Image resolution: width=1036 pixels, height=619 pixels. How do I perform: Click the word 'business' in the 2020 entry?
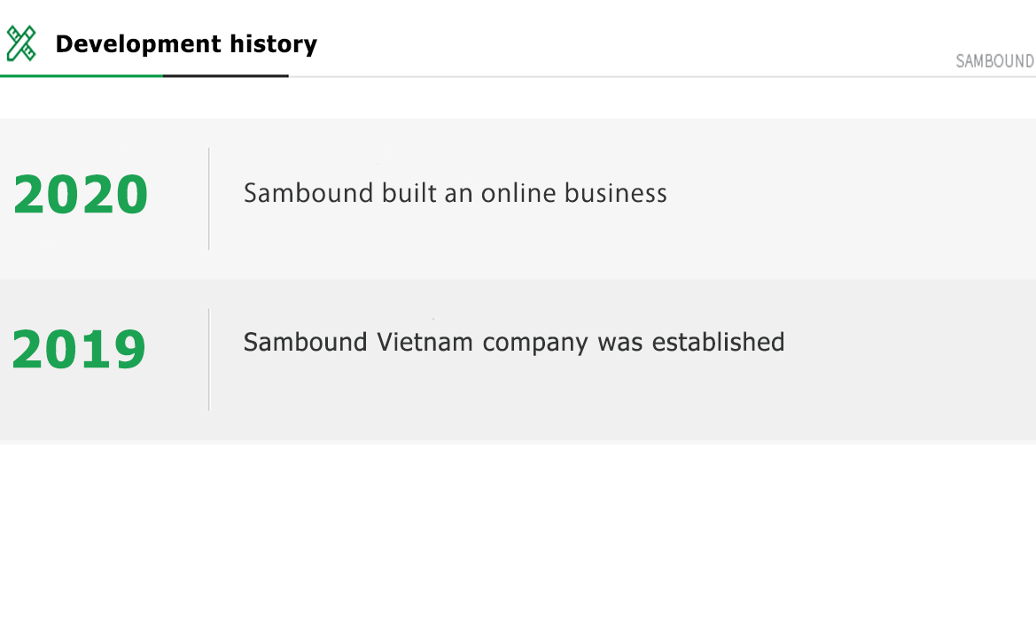(616, 193)
